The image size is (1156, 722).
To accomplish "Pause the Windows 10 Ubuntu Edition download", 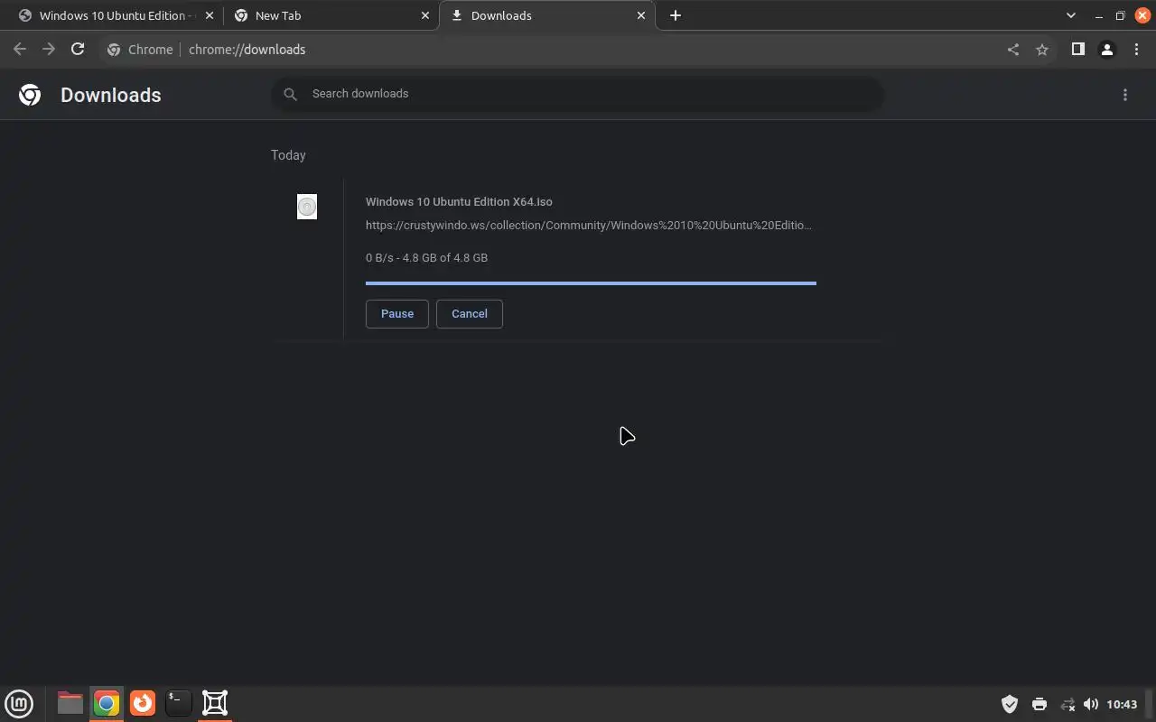I will click(396, 314).
